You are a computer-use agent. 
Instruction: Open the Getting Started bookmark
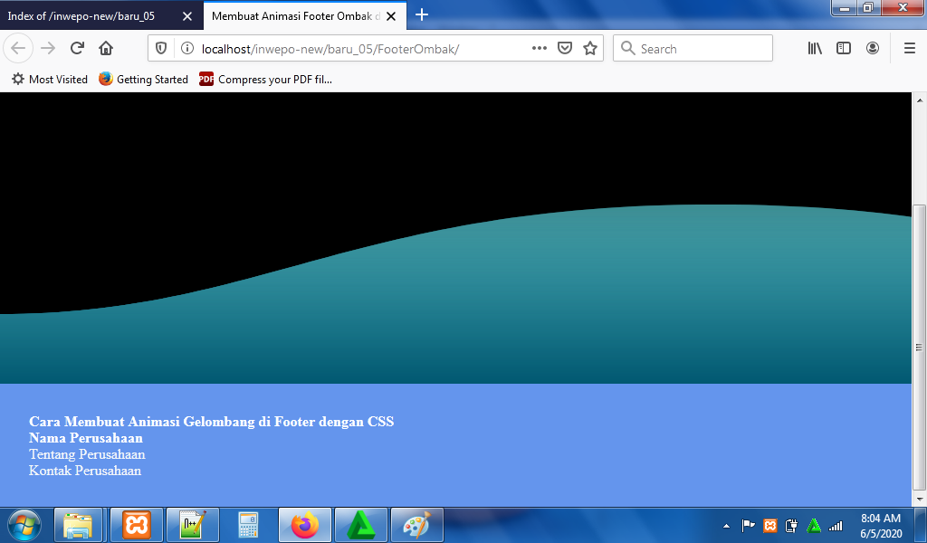coord(143,79)
